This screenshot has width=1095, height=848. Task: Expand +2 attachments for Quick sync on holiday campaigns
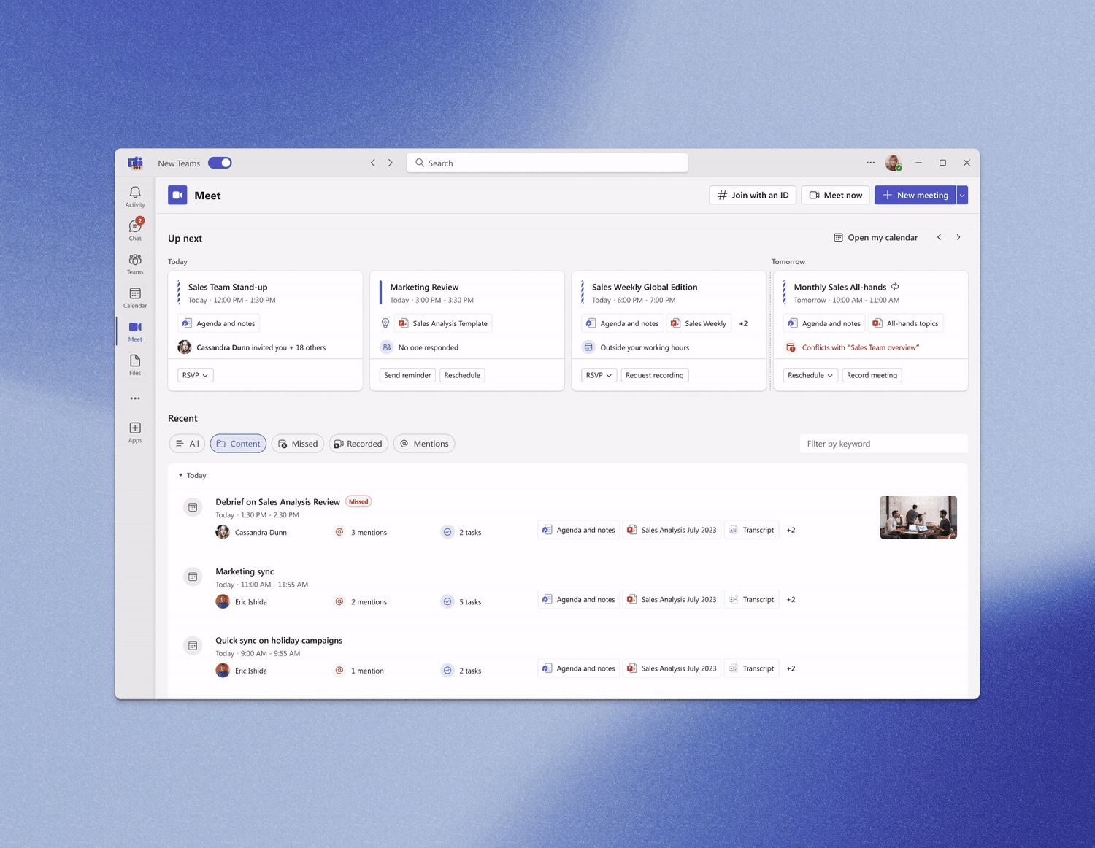[x=791, y=668]
